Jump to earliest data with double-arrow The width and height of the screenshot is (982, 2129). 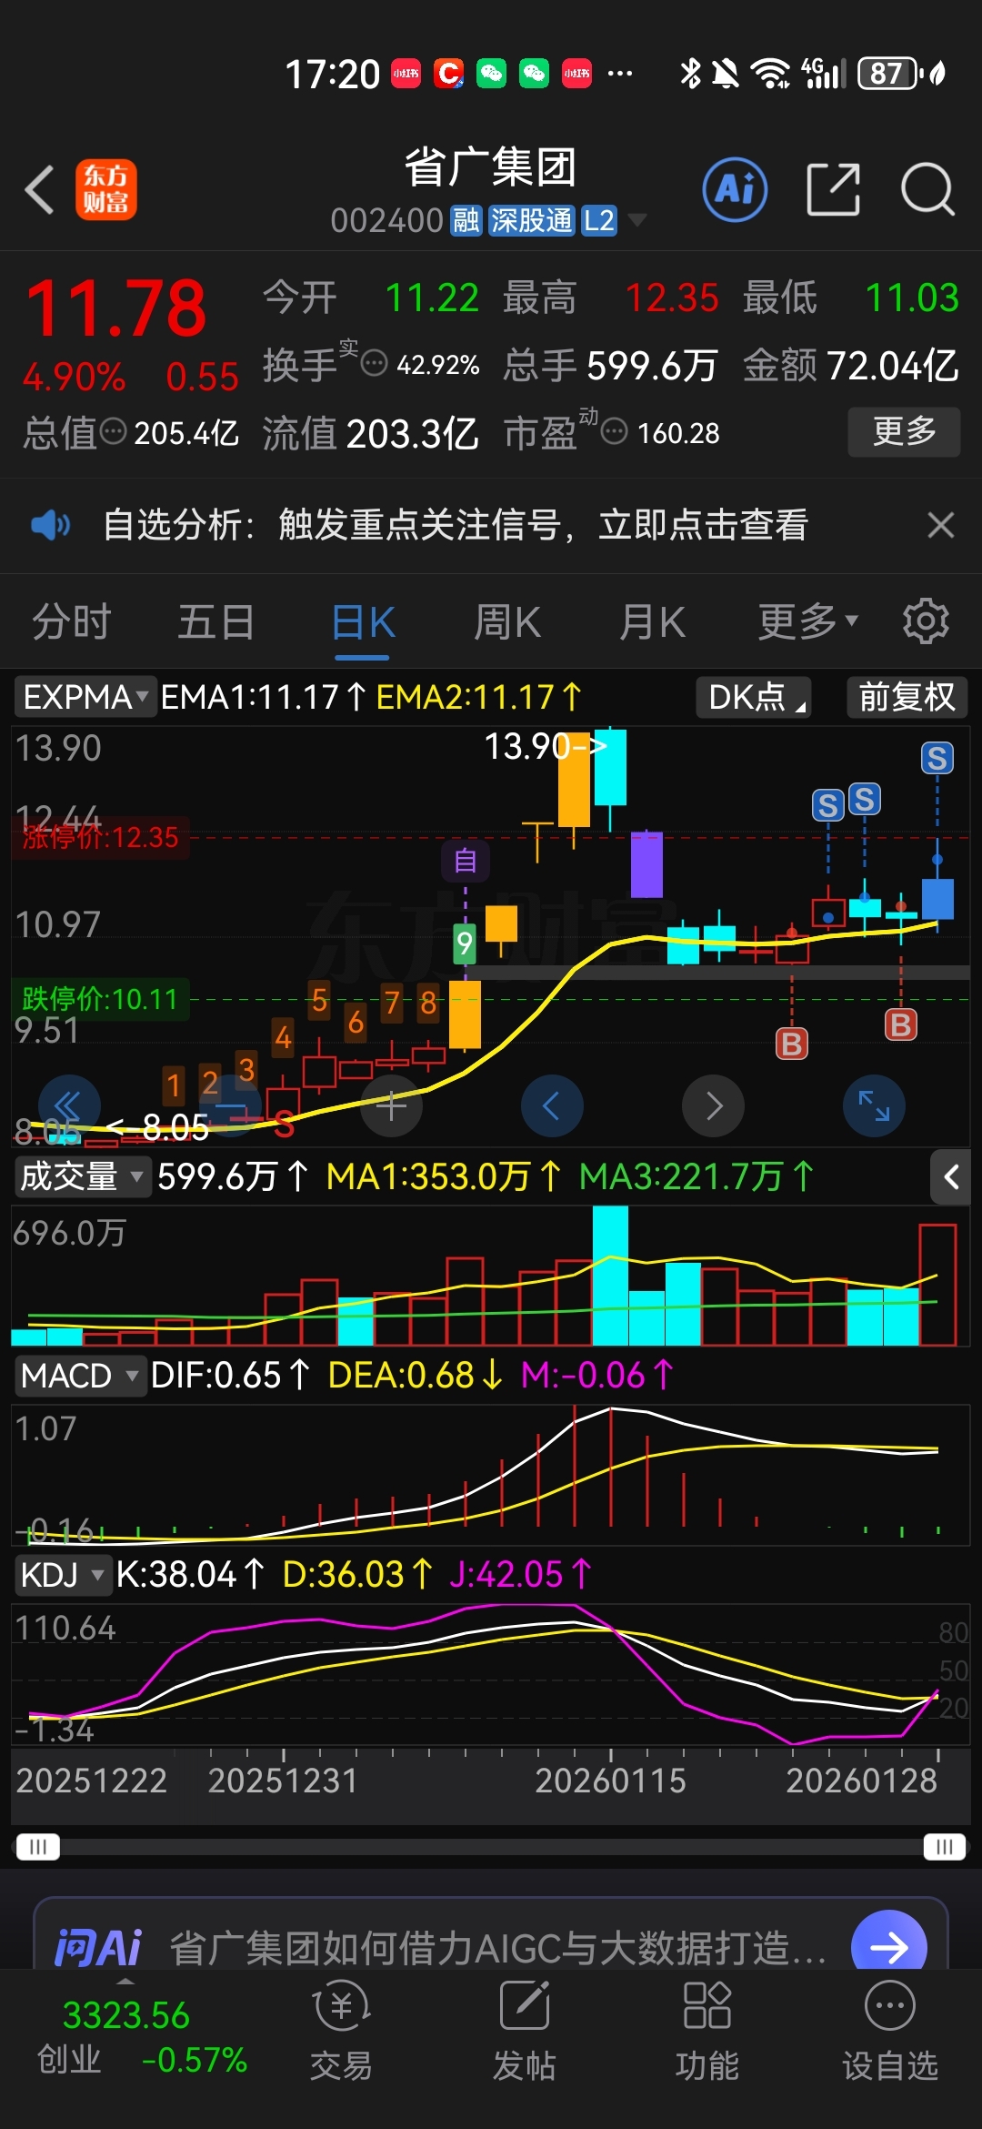coord(69,1106)
